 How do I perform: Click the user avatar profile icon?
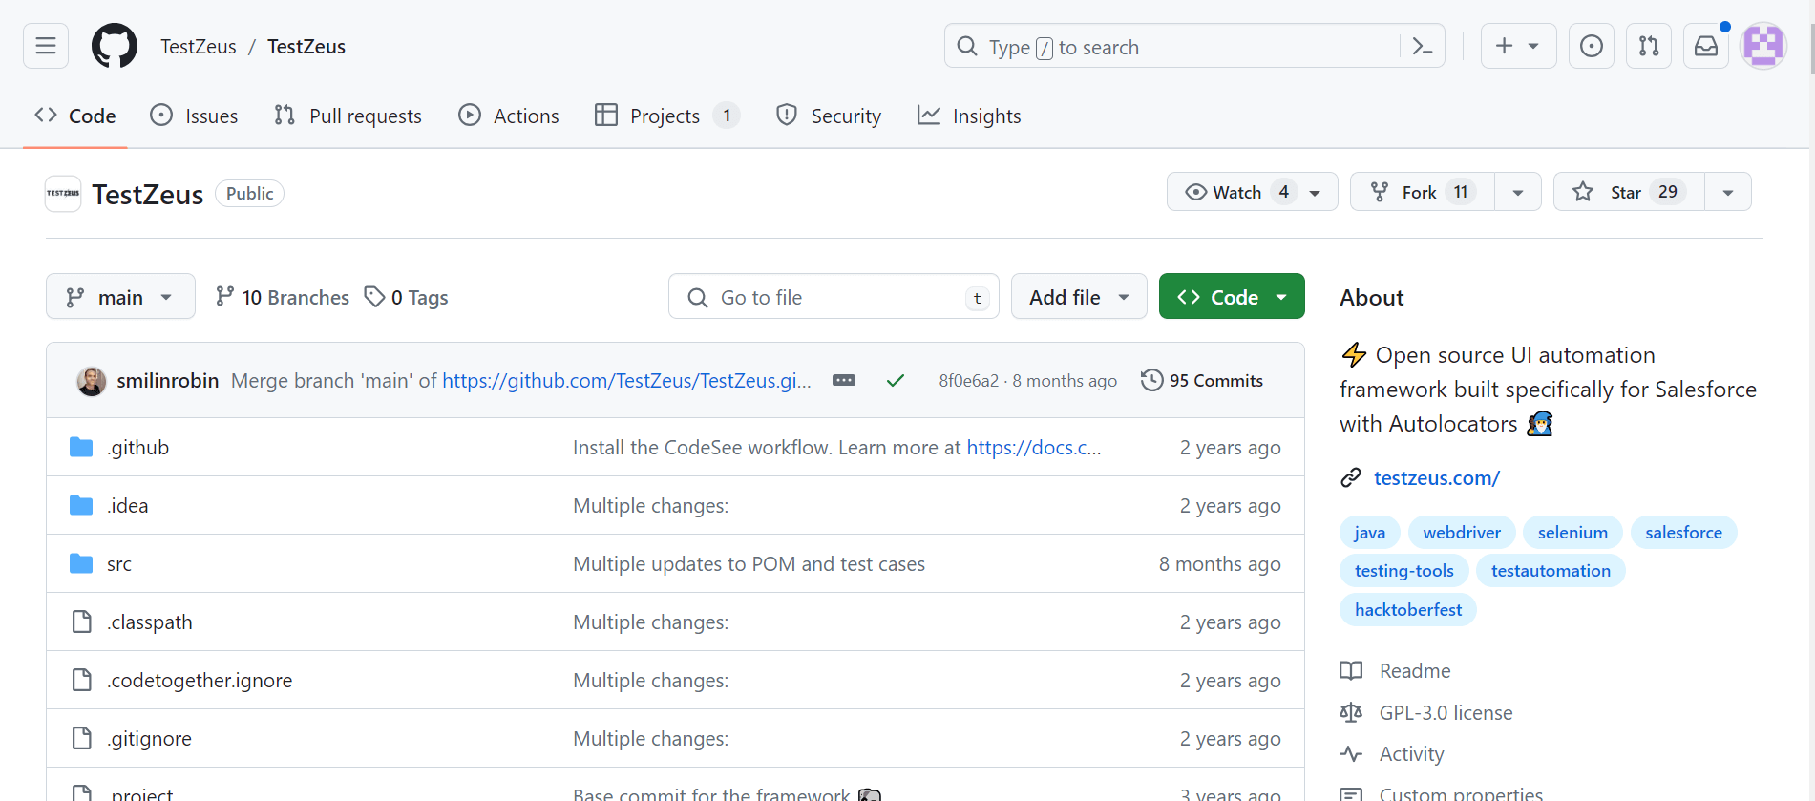tap(1762, 46)
